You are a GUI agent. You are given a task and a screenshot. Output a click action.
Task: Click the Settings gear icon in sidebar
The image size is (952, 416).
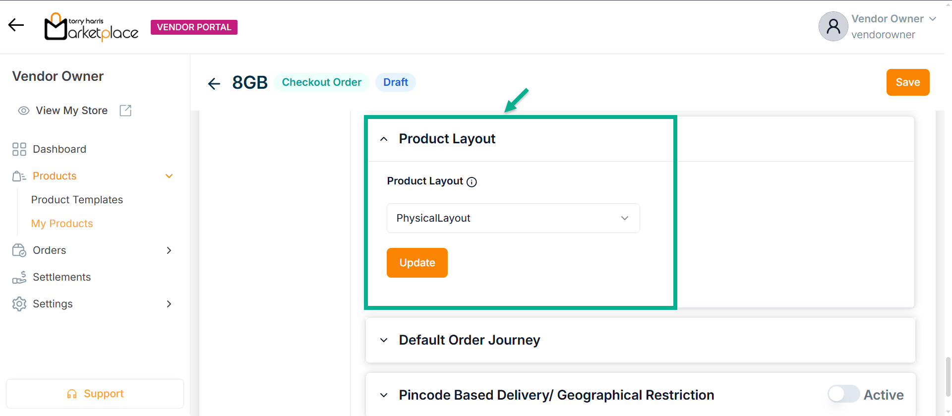coord(19,304)
